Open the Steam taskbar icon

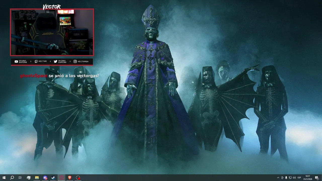click(53, 178)
